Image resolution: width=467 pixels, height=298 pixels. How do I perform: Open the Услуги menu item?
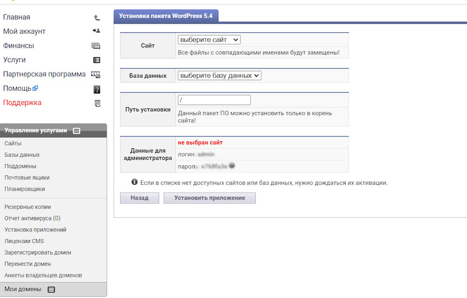point(14,60)
